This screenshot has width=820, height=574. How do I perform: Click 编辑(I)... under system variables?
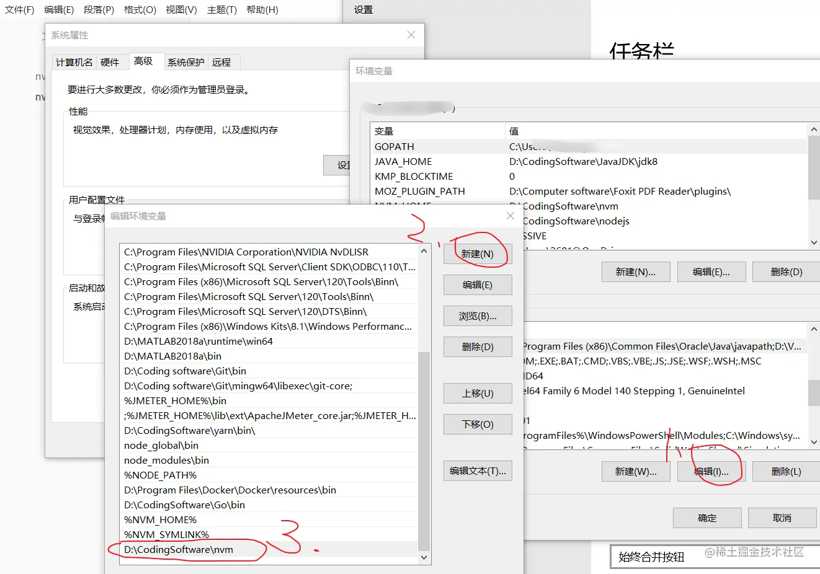pyautogui.click(x=711, y=472)
